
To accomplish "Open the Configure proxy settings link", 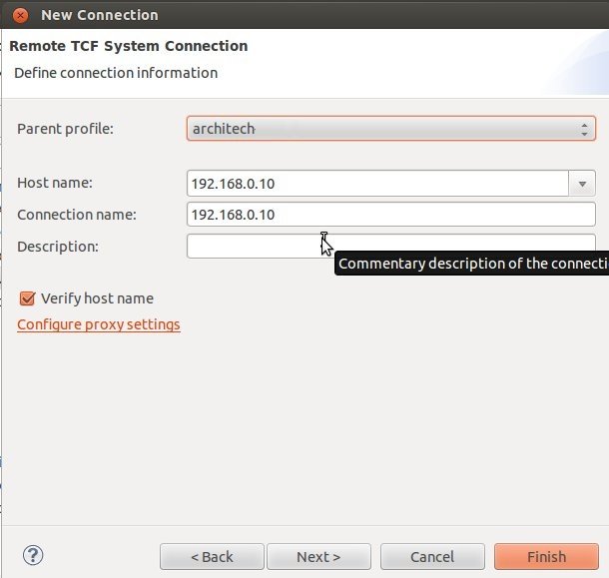I will coord(99,324).
